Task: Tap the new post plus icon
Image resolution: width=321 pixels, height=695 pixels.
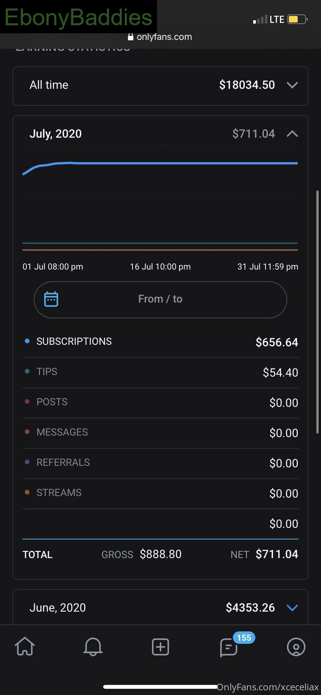Action: coord(160,647)
